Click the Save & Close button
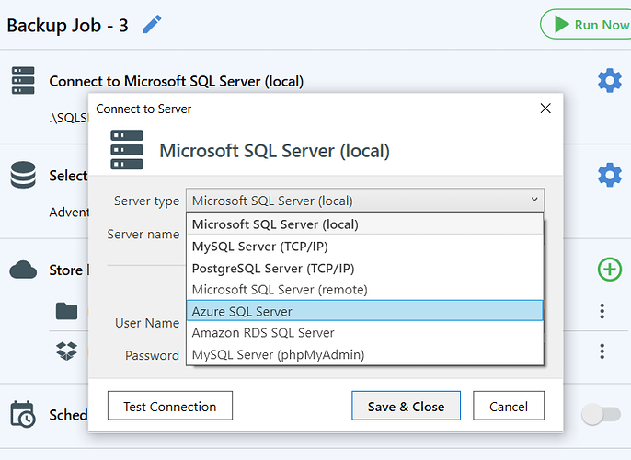The height and width of the screenshot is (460, 631). tap(406, 406)
